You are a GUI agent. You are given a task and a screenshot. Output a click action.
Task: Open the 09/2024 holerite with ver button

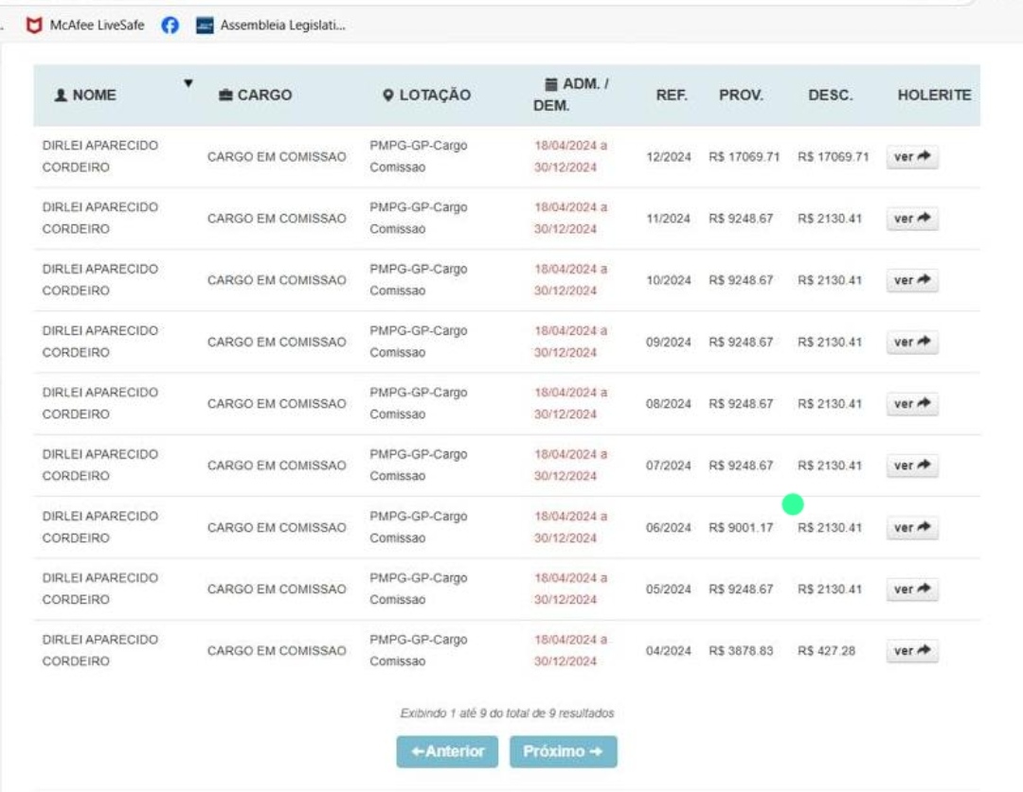[x=912, y=342]
